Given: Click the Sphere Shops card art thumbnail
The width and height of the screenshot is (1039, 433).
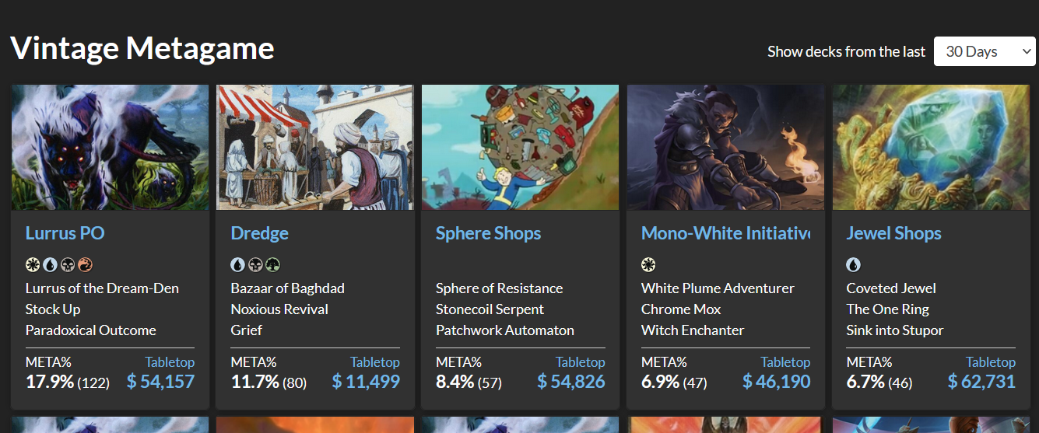Looking at the screenshot, I should tap(520, 147).
